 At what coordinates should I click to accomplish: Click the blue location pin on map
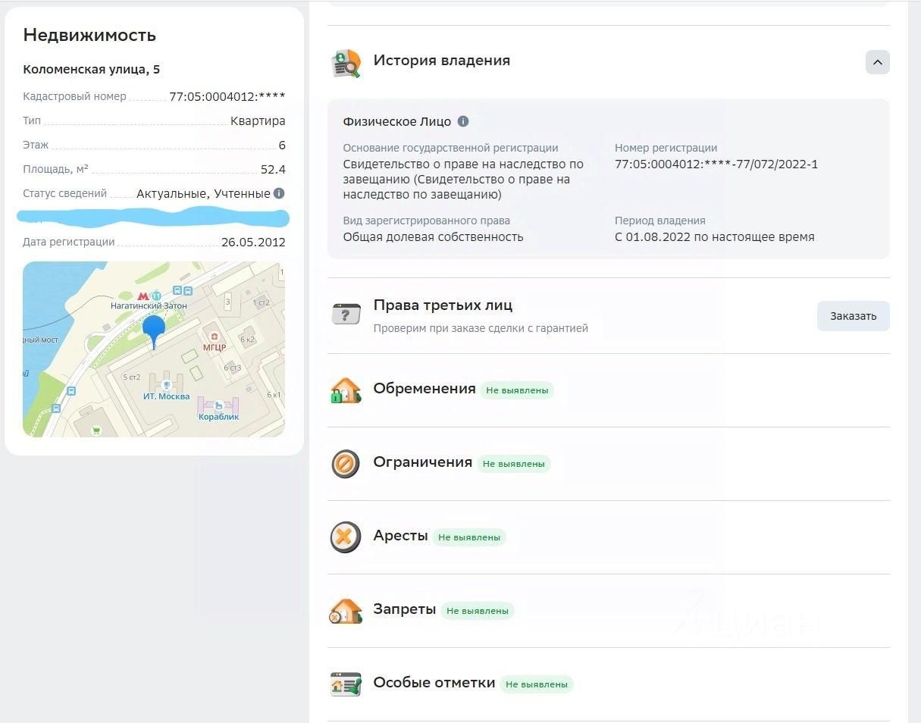[154, 332]
